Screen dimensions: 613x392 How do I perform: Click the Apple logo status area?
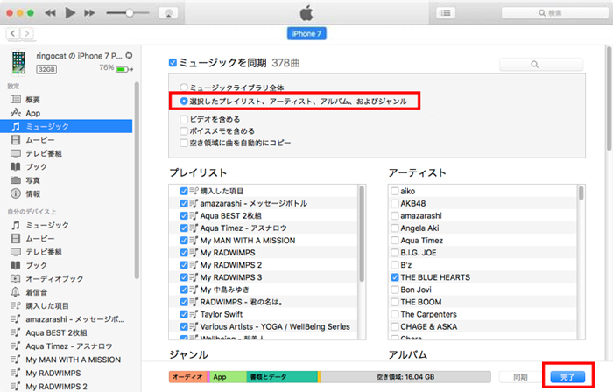(x=306, y=13)
